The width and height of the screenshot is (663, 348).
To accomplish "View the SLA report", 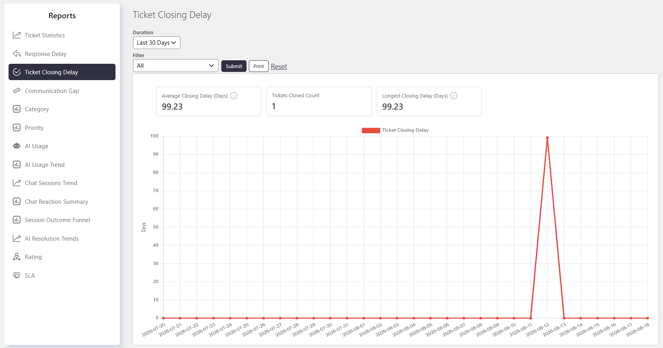I will pos(62,275).
